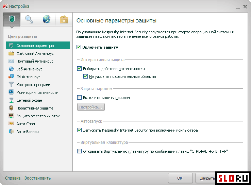Image resolution: width=251 pixels, height=185 pixels.
Task: Click the chat icon for IM-Антивирус
Action: tap(11, 77)
